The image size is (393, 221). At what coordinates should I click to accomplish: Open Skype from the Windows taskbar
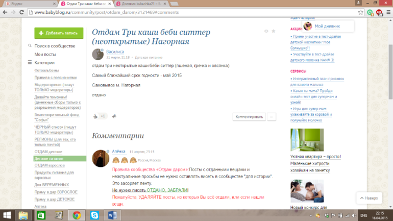(94, 215)
